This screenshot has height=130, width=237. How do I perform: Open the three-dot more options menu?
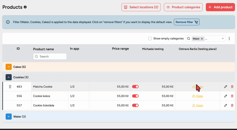point(229,38)
